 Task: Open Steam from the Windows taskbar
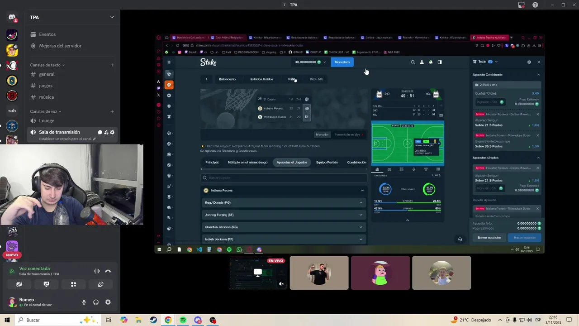[x=153, y=320]
